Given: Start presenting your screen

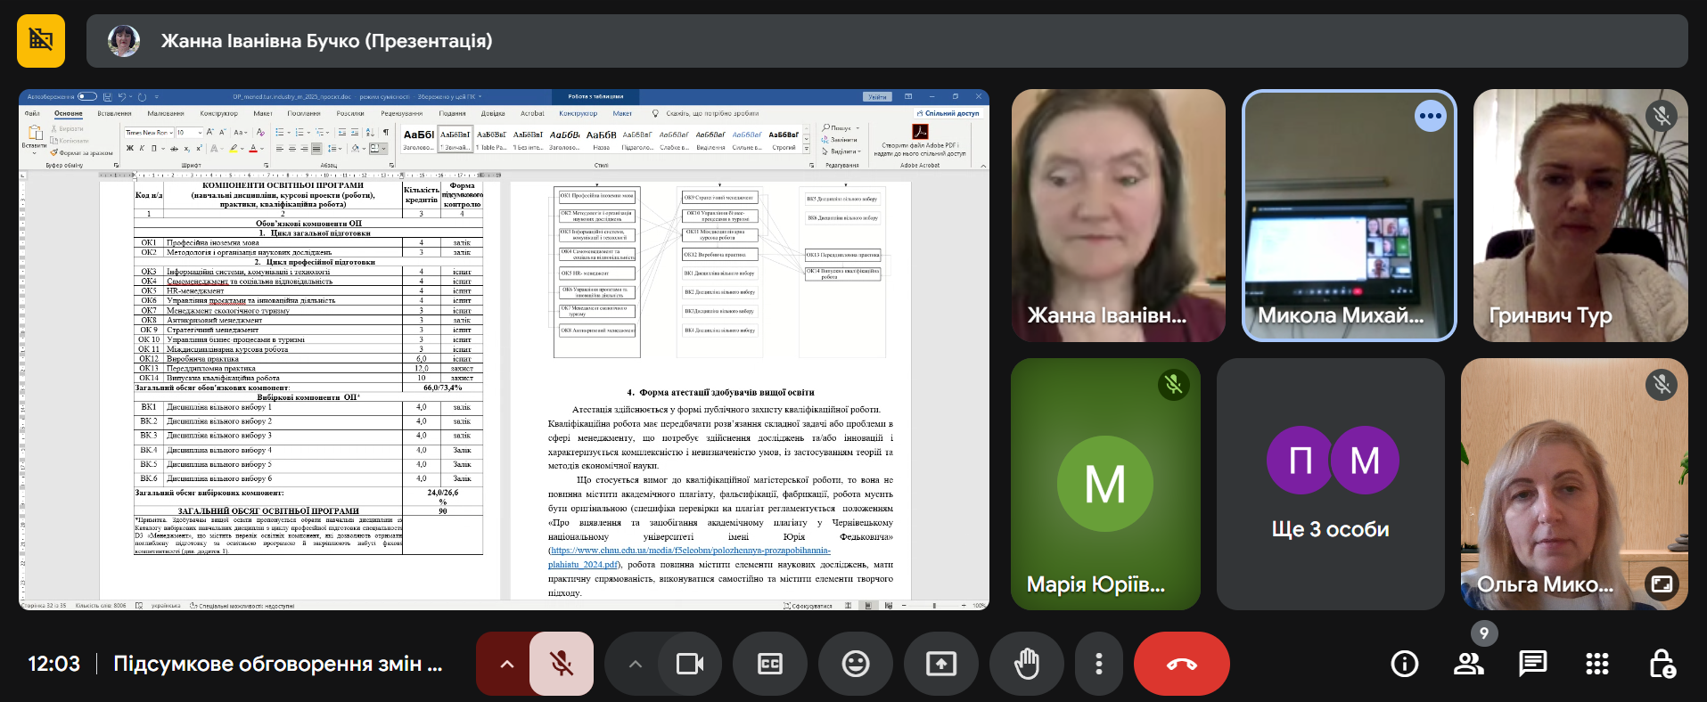Looking at the screenshot, I should (941, 664).
